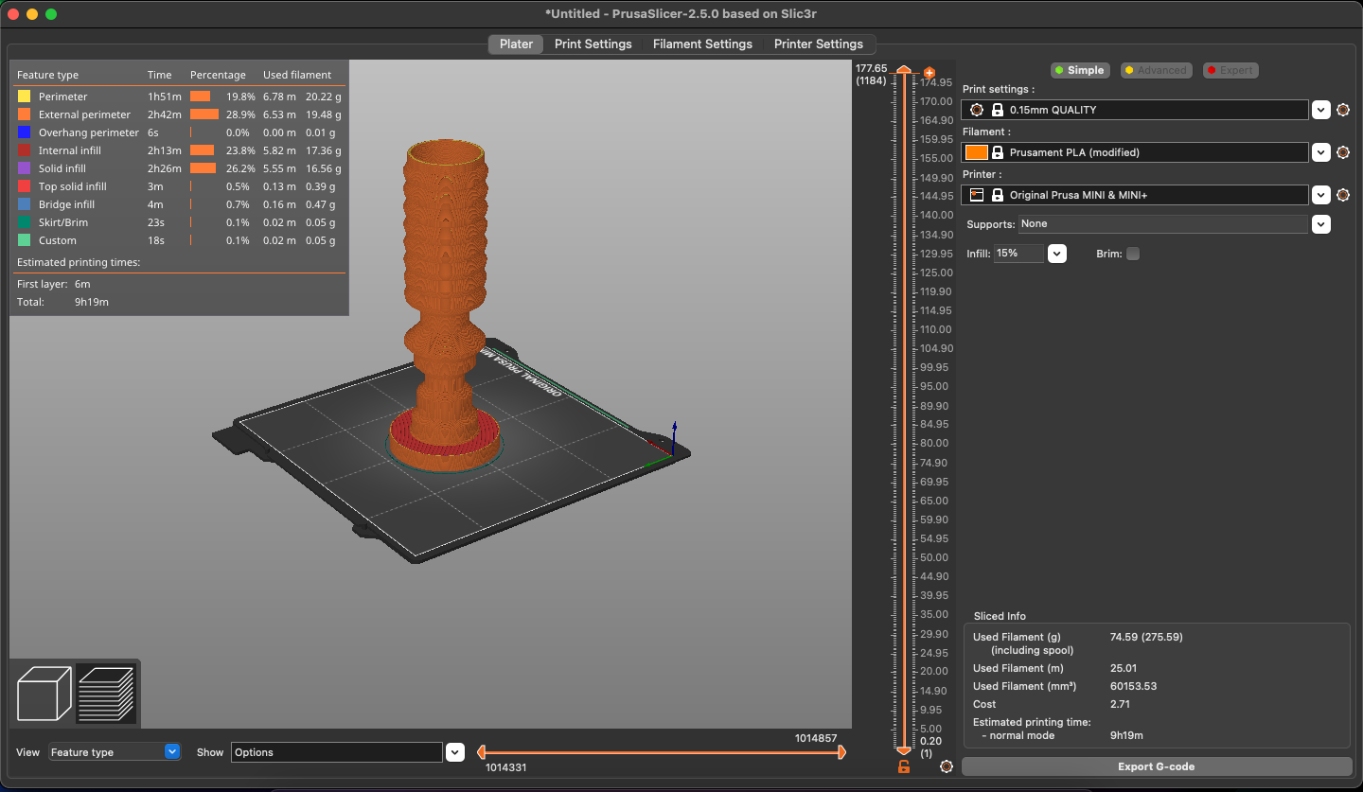Click the '1014331' move count label

pos(507,767)
